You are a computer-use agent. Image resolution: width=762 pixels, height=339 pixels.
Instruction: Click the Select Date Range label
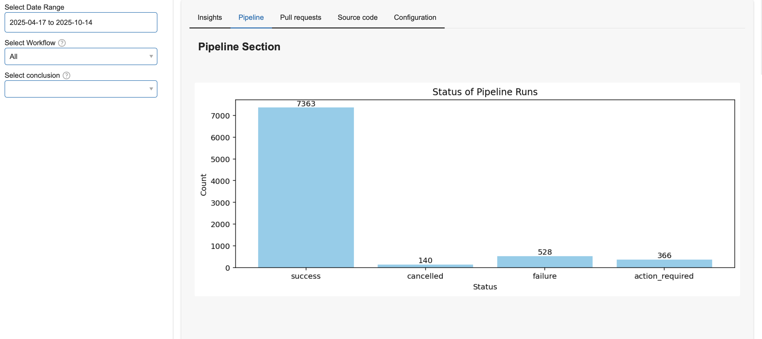click(34, 7)
